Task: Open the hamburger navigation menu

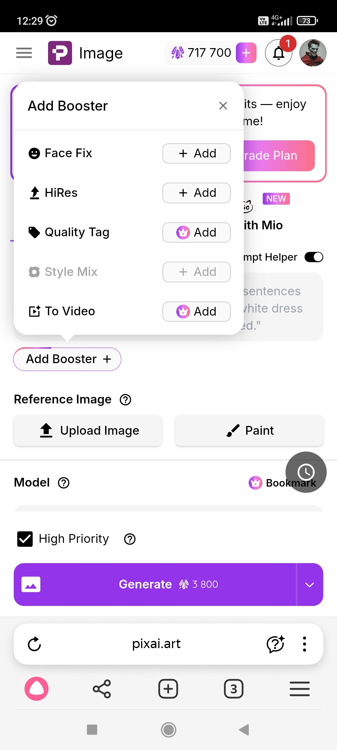Action: pos(24,53)
